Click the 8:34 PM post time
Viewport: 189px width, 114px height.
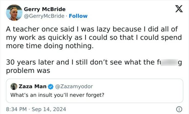click(x=16, y=109)
